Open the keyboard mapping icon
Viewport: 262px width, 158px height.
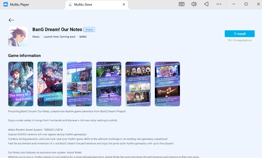pos(182,4)
